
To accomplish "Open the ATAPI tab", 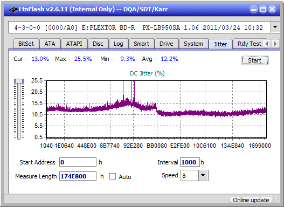I will tap(74, 44).
